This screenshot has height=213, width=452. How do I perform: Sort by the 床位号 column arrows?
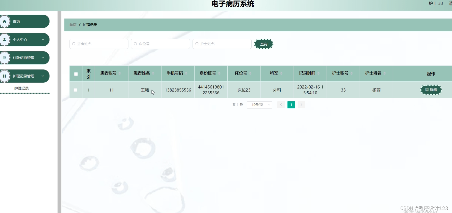click(250, 73)
